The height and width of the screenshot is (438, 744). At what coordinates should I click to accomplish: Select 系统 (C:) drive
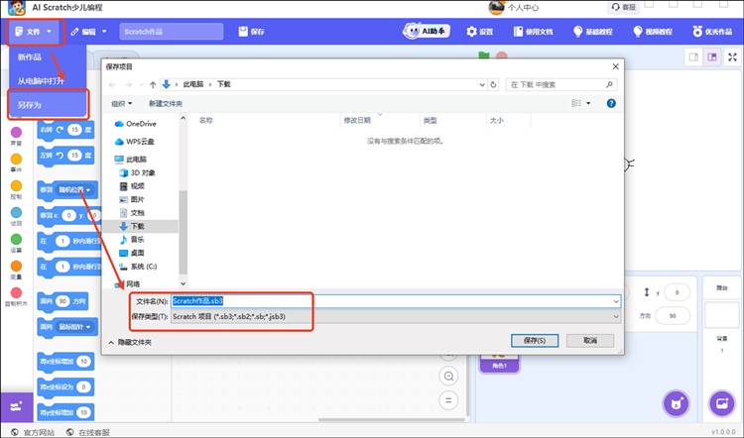tap(138, 267)
